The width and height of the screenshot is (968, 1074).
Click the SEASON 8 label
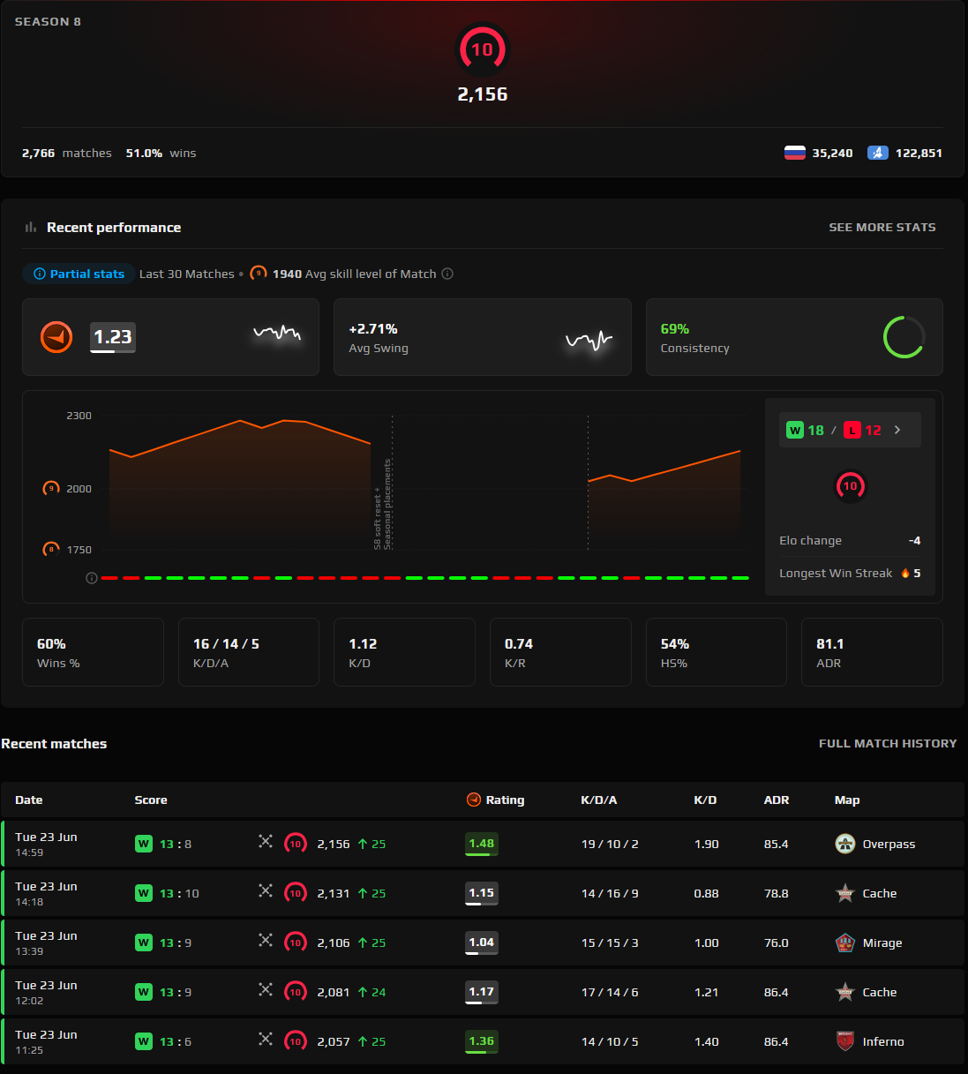(48, 21)
